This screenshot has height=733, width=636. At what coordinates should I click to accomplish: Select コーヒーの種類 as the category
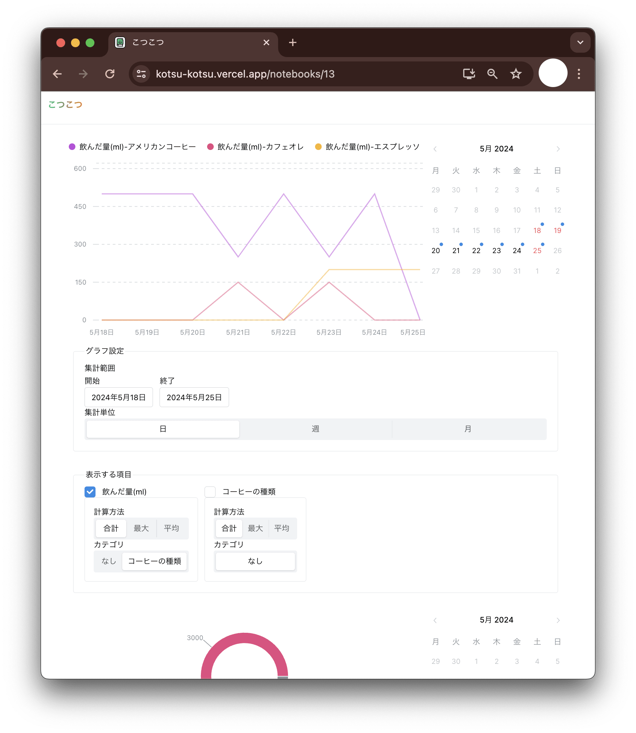coord(154,561)
